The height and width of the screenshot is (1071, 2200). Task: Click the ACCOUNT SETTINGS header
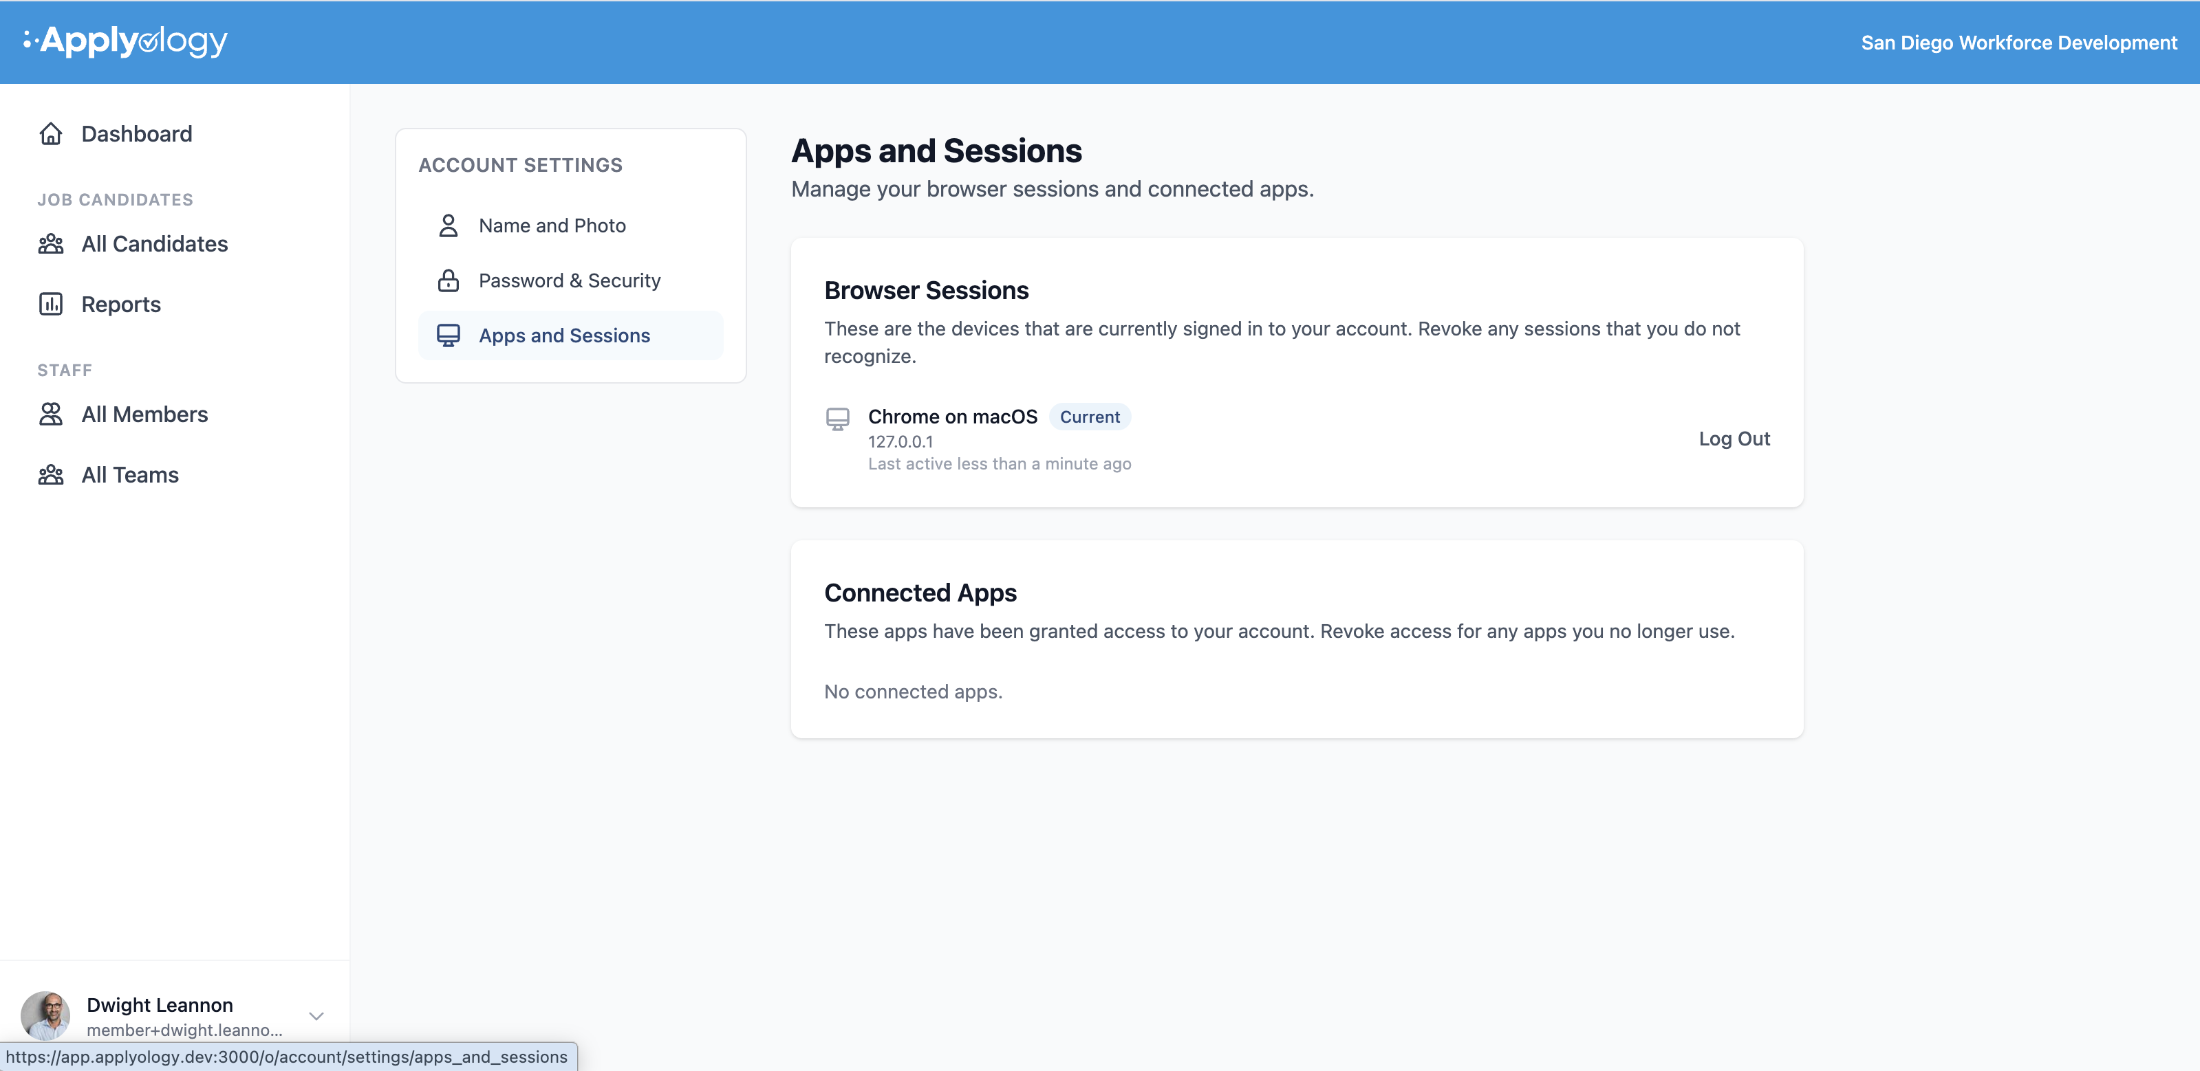point(520,165)
